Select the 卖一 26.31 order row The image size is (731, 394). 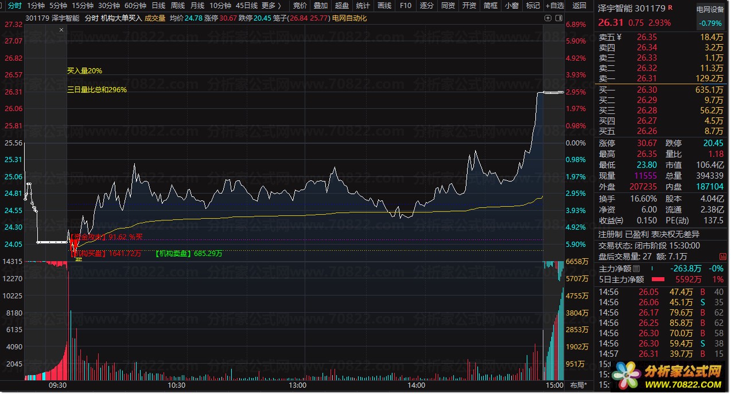pyautogui.click(x=661, y=78)
